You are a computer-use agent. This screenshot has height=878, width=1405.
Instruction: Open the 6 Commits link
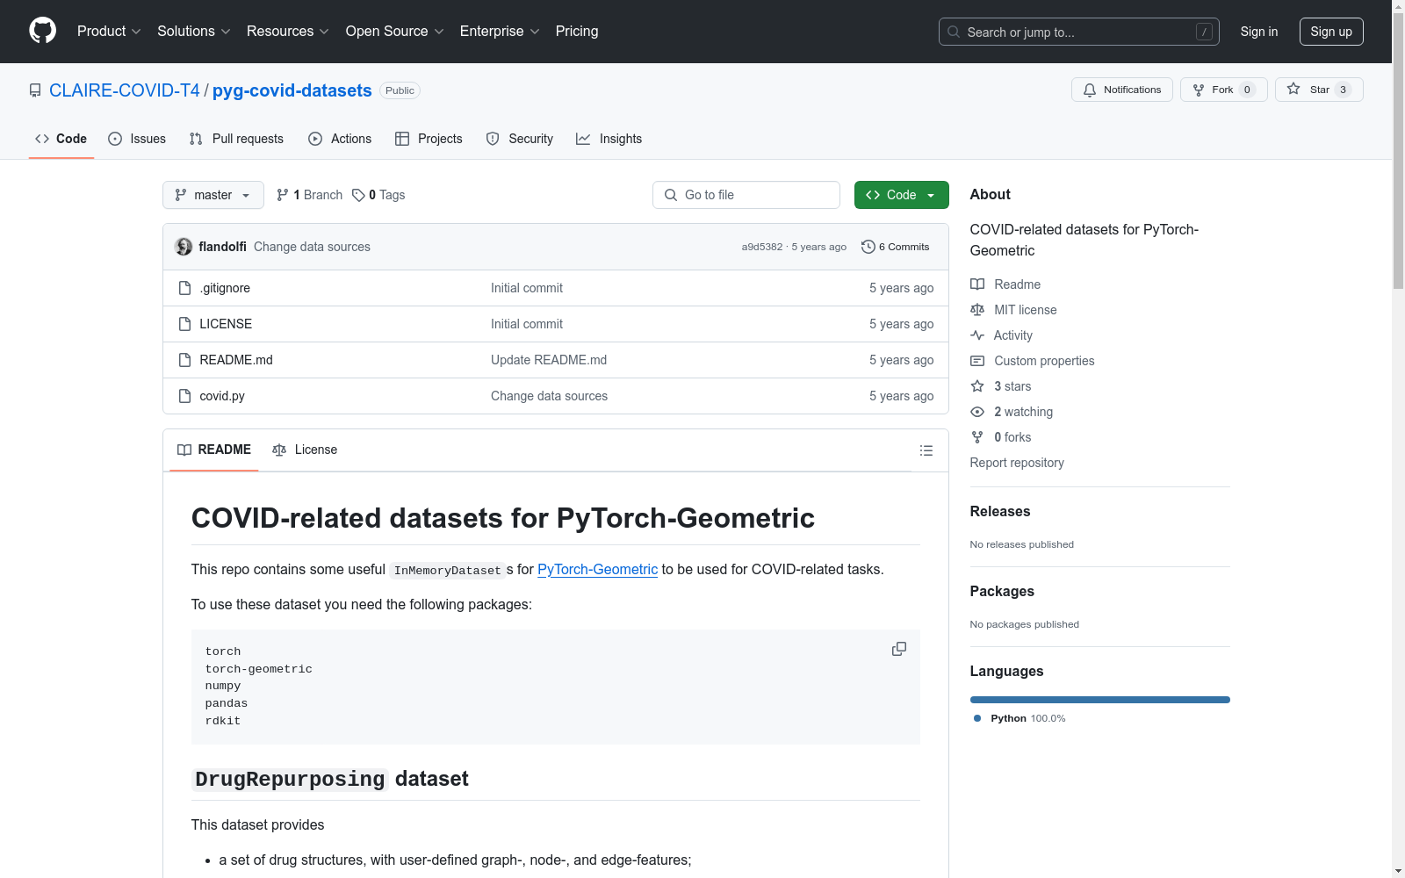tap(896, 247)
